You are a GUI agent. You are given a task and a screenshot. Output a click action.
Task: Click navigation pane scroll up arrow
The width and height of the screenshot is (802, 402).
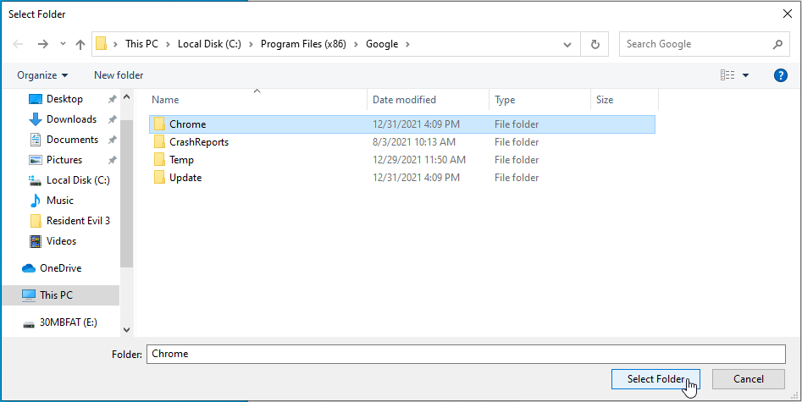pyautogui.click(x=127, y=96)
